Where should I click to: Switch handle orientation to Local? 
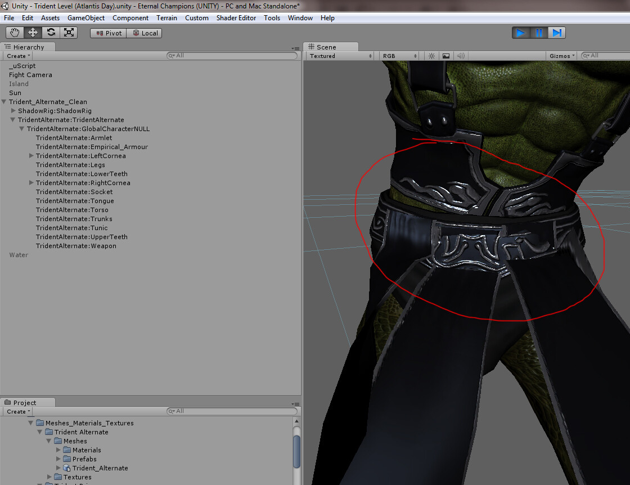[x=145, y=33]
